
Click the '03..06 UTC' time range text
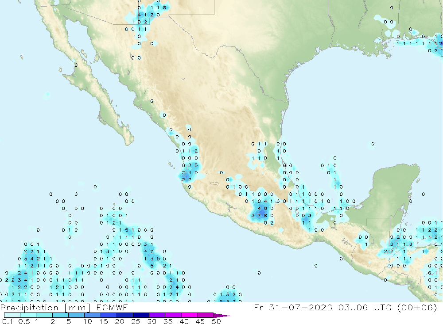click(x=365, y=307)
